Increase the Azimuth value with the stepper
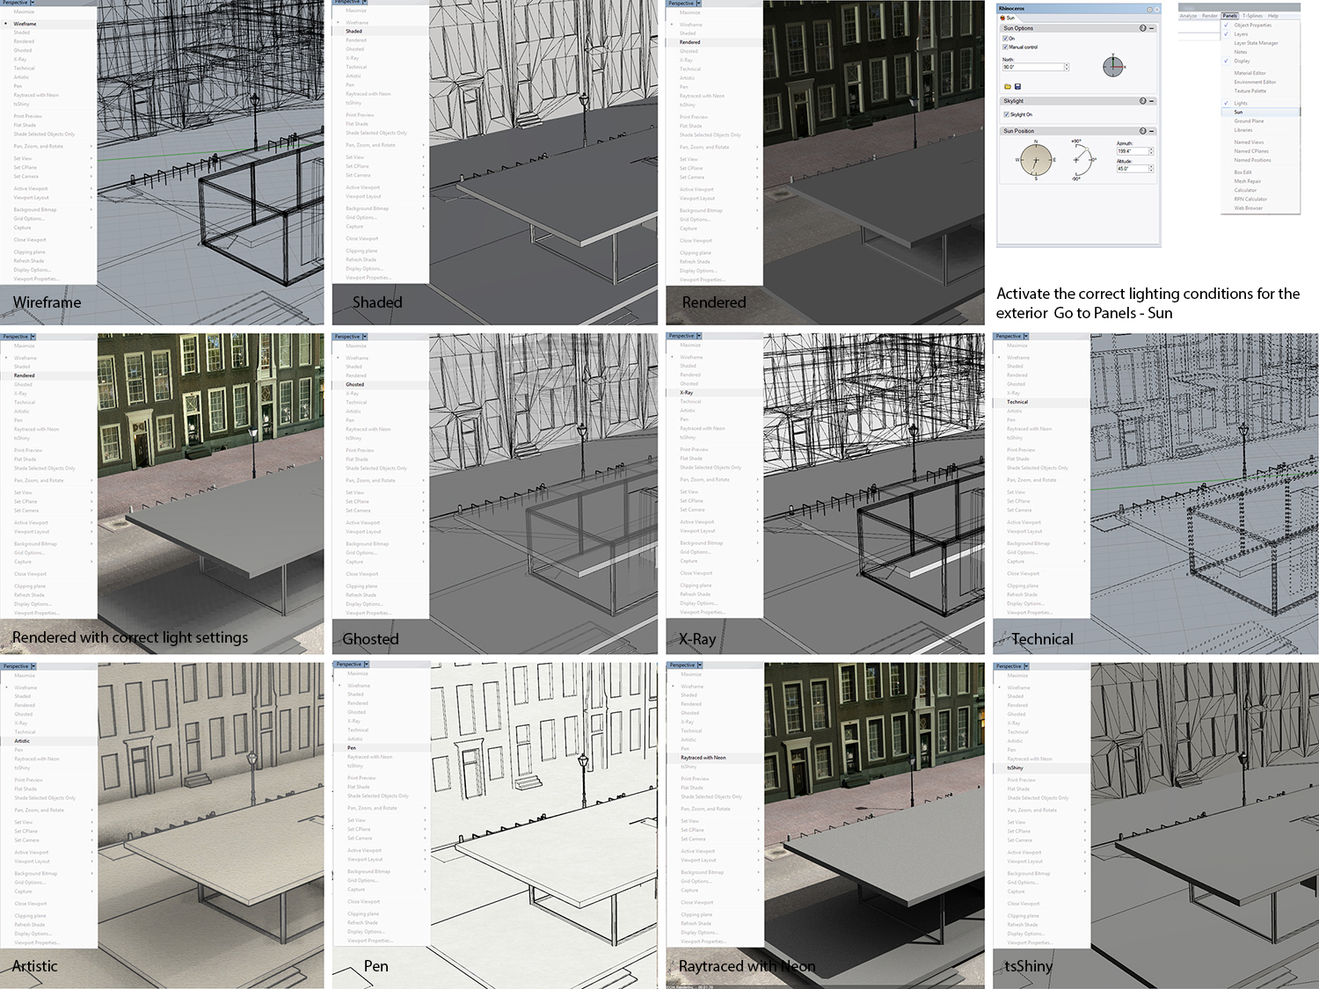Viewport: 1319px width, 989px height. point(1151,149)
